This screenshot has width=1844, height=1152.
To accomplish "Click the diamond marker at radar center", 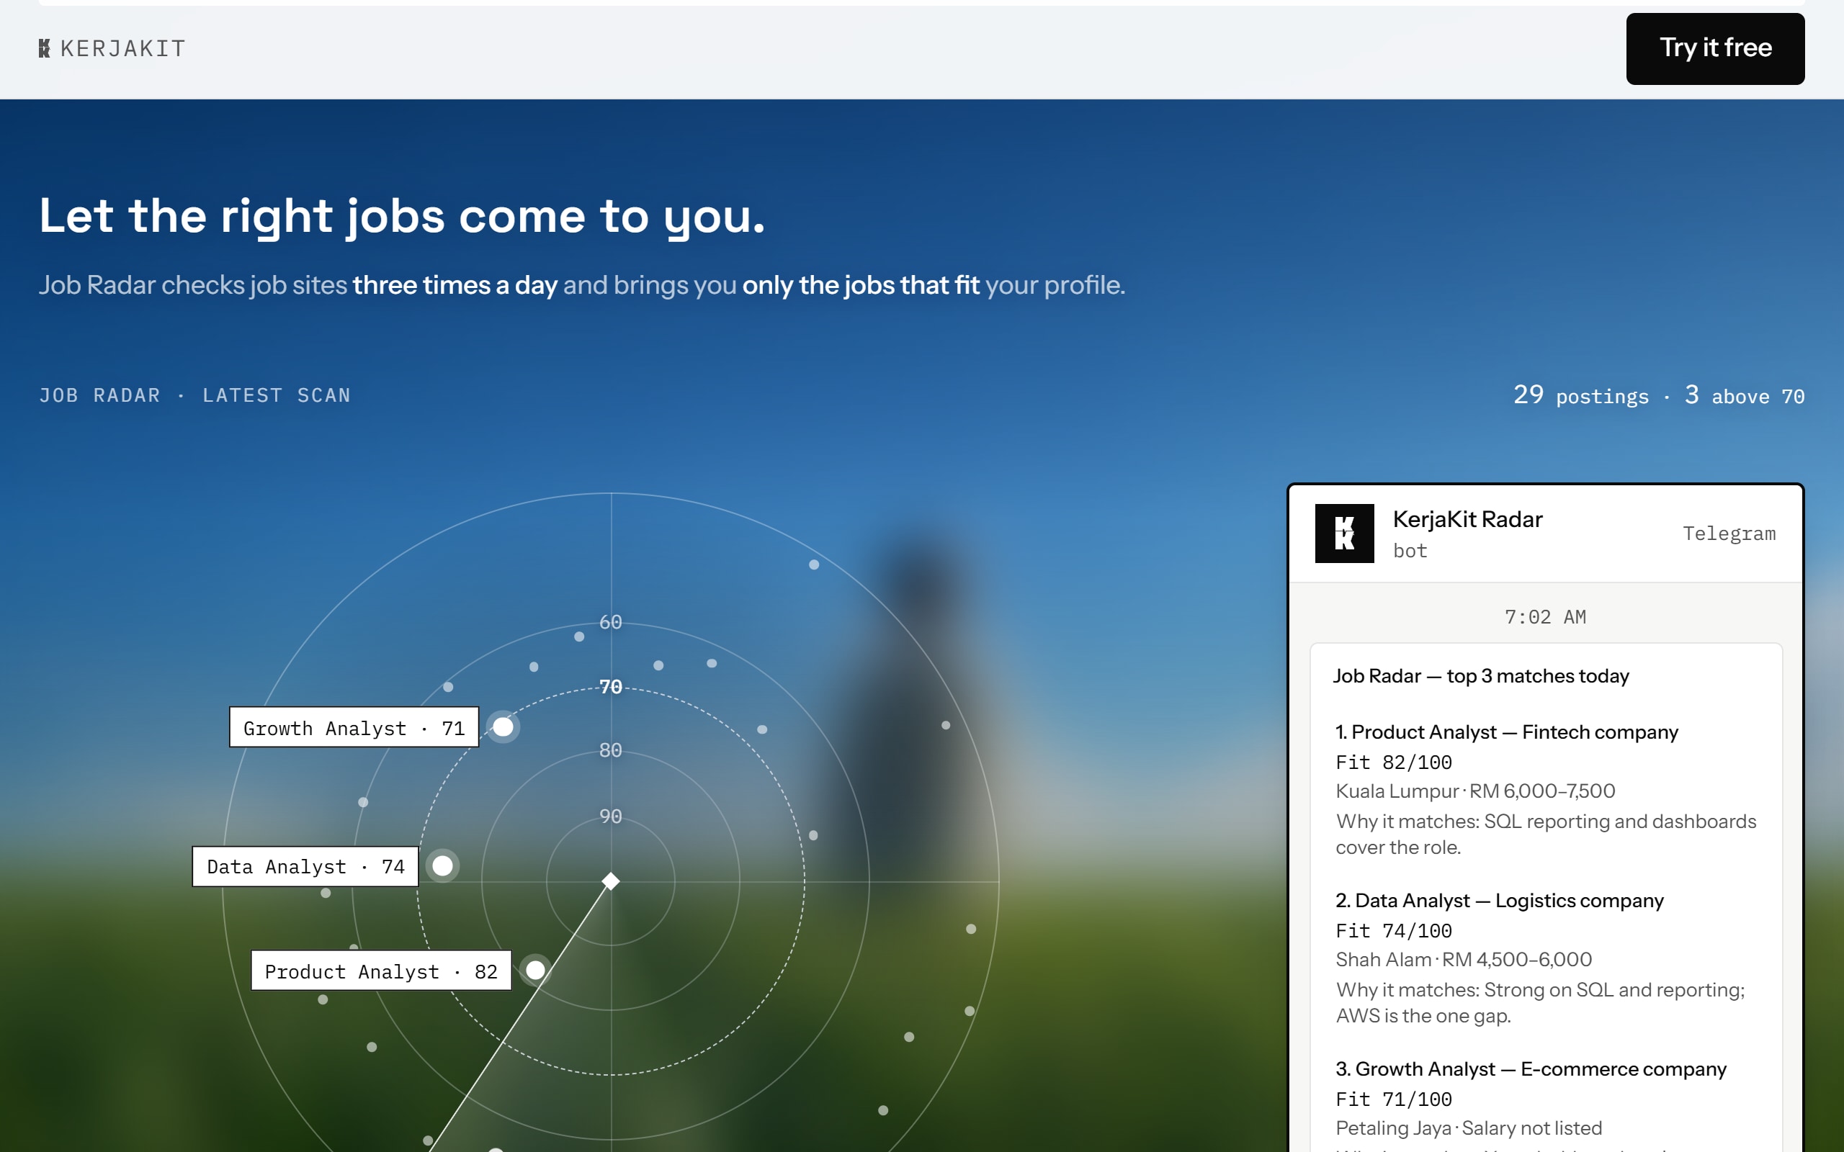I will [611, 881].
